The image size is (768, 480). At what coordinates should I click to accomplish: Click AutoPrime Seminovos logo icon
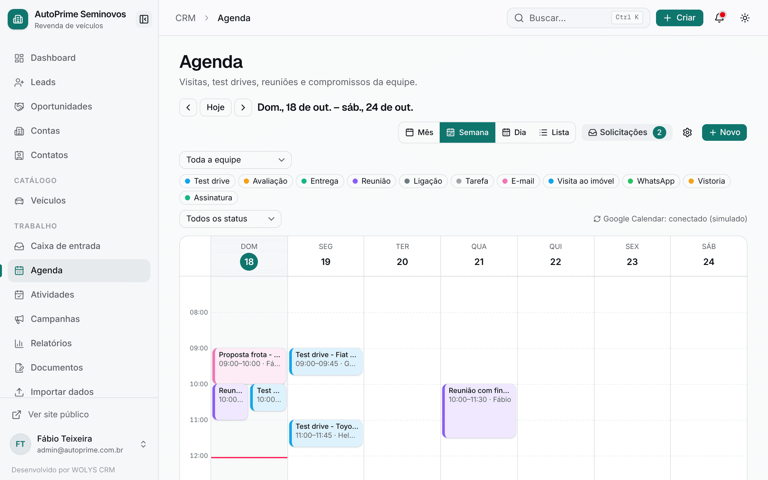pyautogui.click(x=18, y=19)
